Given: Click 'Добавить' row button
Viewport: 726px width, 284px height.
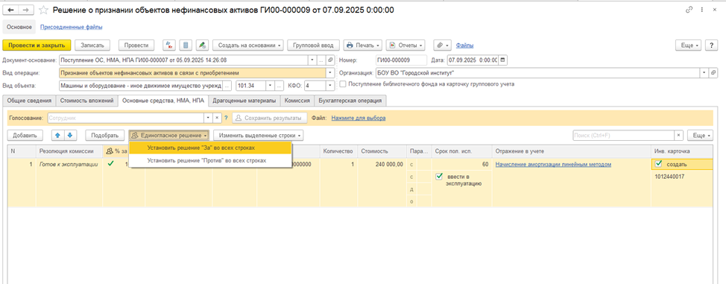Looking at the screenshot, I should click(25, 135).
